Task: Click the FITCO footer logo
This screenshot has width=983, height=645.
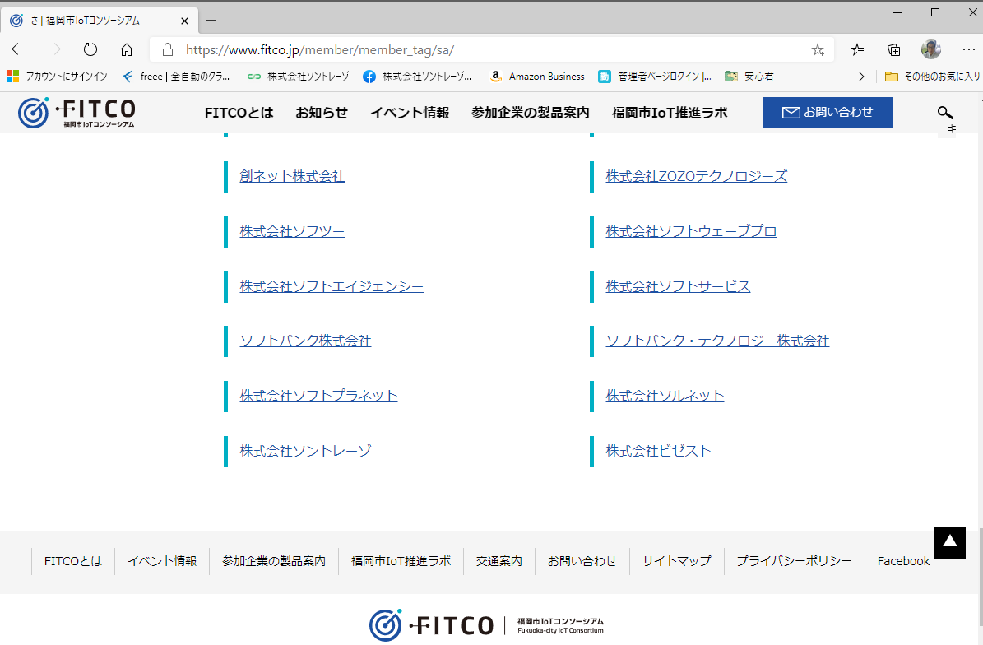Action: click(x=486, y=625)
